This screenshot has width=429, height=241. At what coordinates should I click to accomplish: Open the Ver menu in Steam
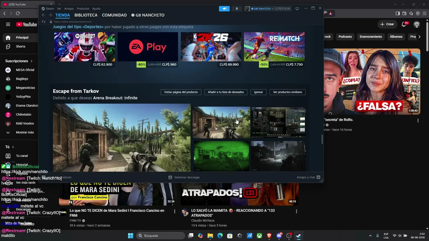pos(59,9)
